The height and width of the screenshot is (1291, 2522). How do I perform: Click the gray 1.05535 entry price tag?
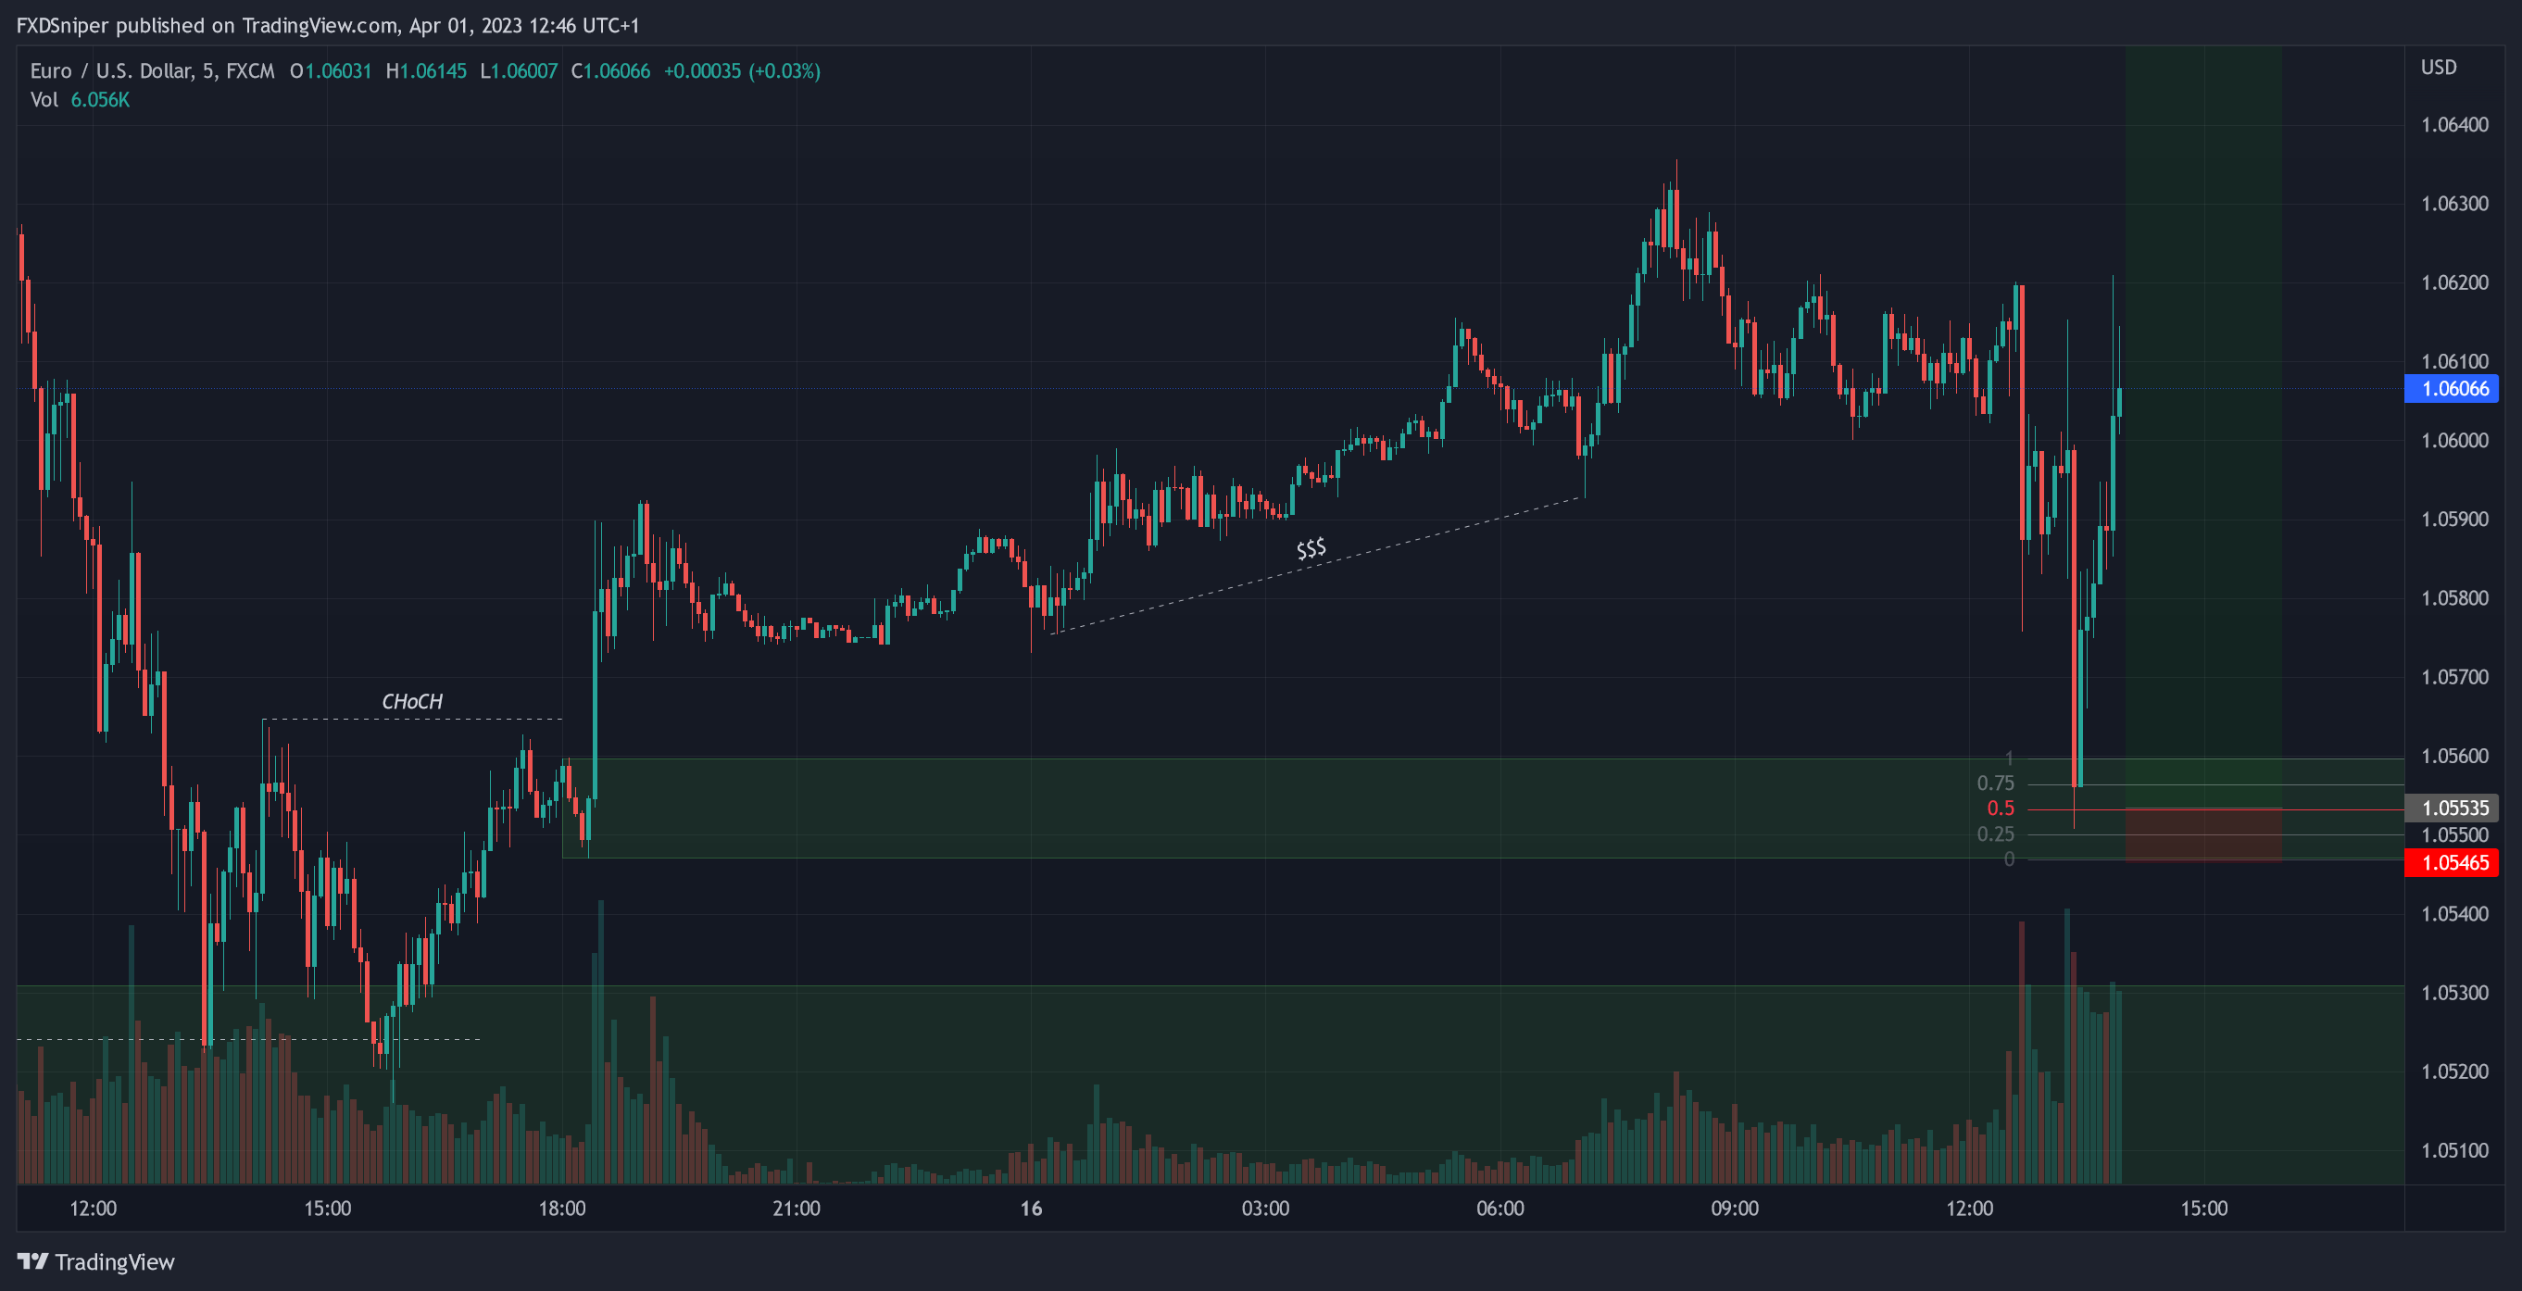click(2453, 808)
